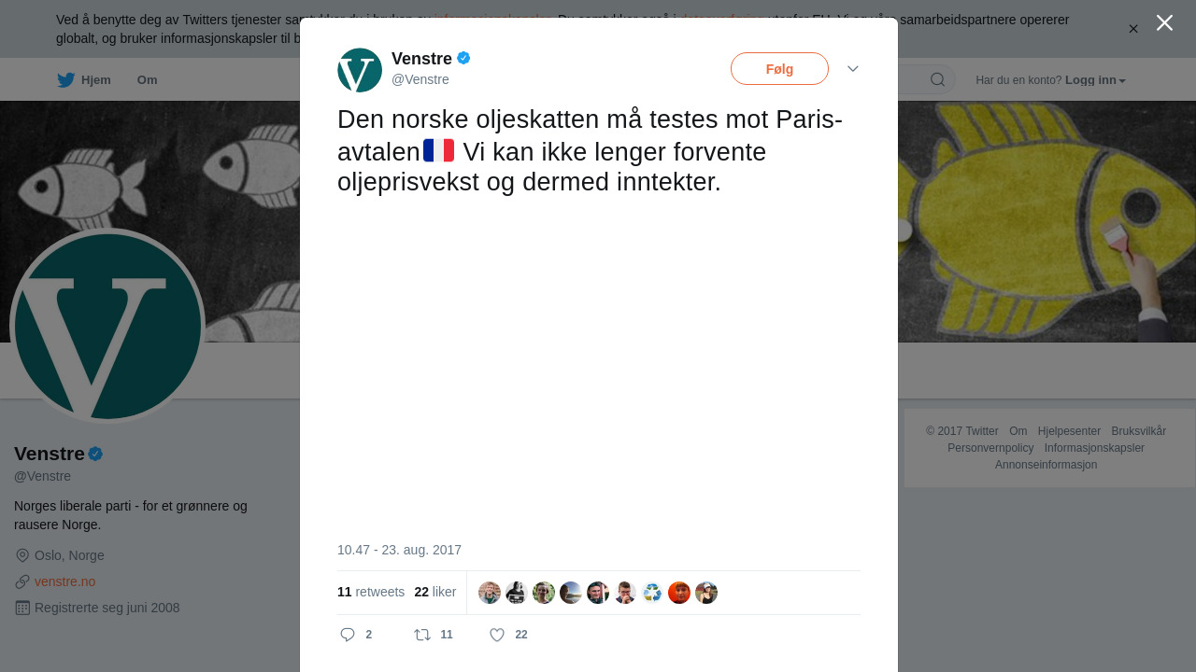The height and width of the screenshot is (672, 1196).
Task: Retweet using the retweet arrows icon
Action: (422, 635)
